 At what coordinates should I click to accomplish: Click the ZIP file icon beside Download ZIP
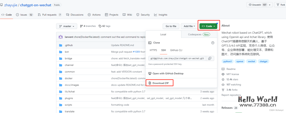150,83
